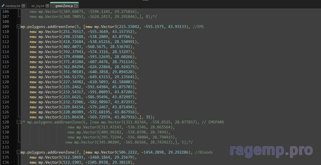
Task: Click line number 117 in the margin
Action: point(6,67)
